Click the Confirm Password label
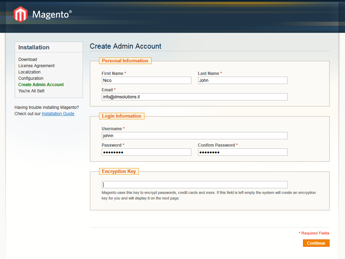The image size is (345, 259). [218, 145]
